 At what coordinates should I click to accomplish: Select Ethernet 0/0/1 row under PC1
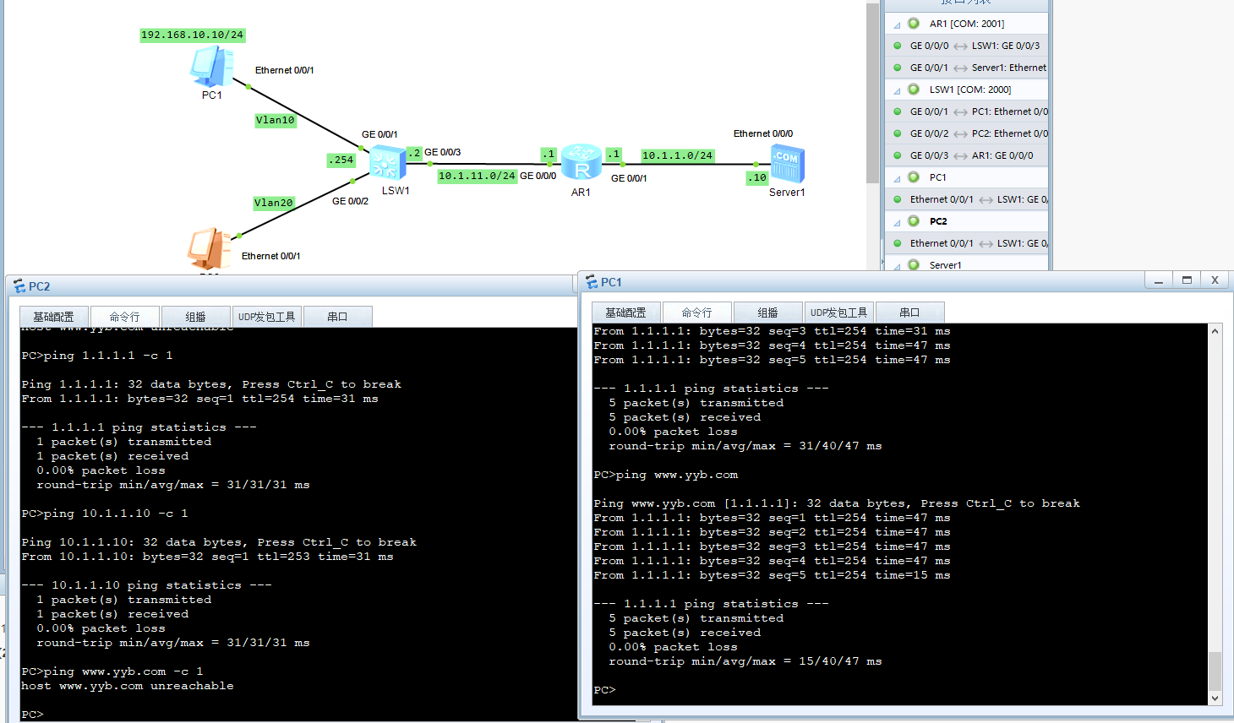(966, 199)
